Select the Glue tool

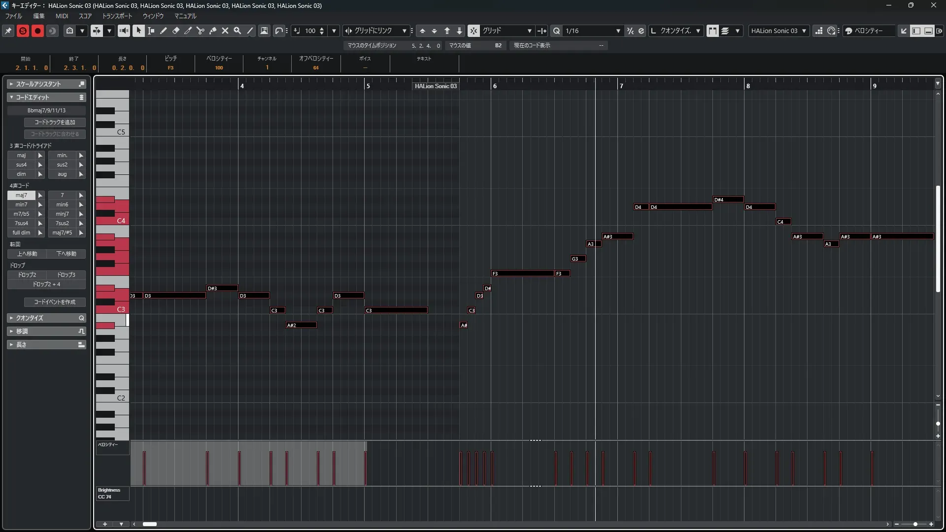pos(213,31)
